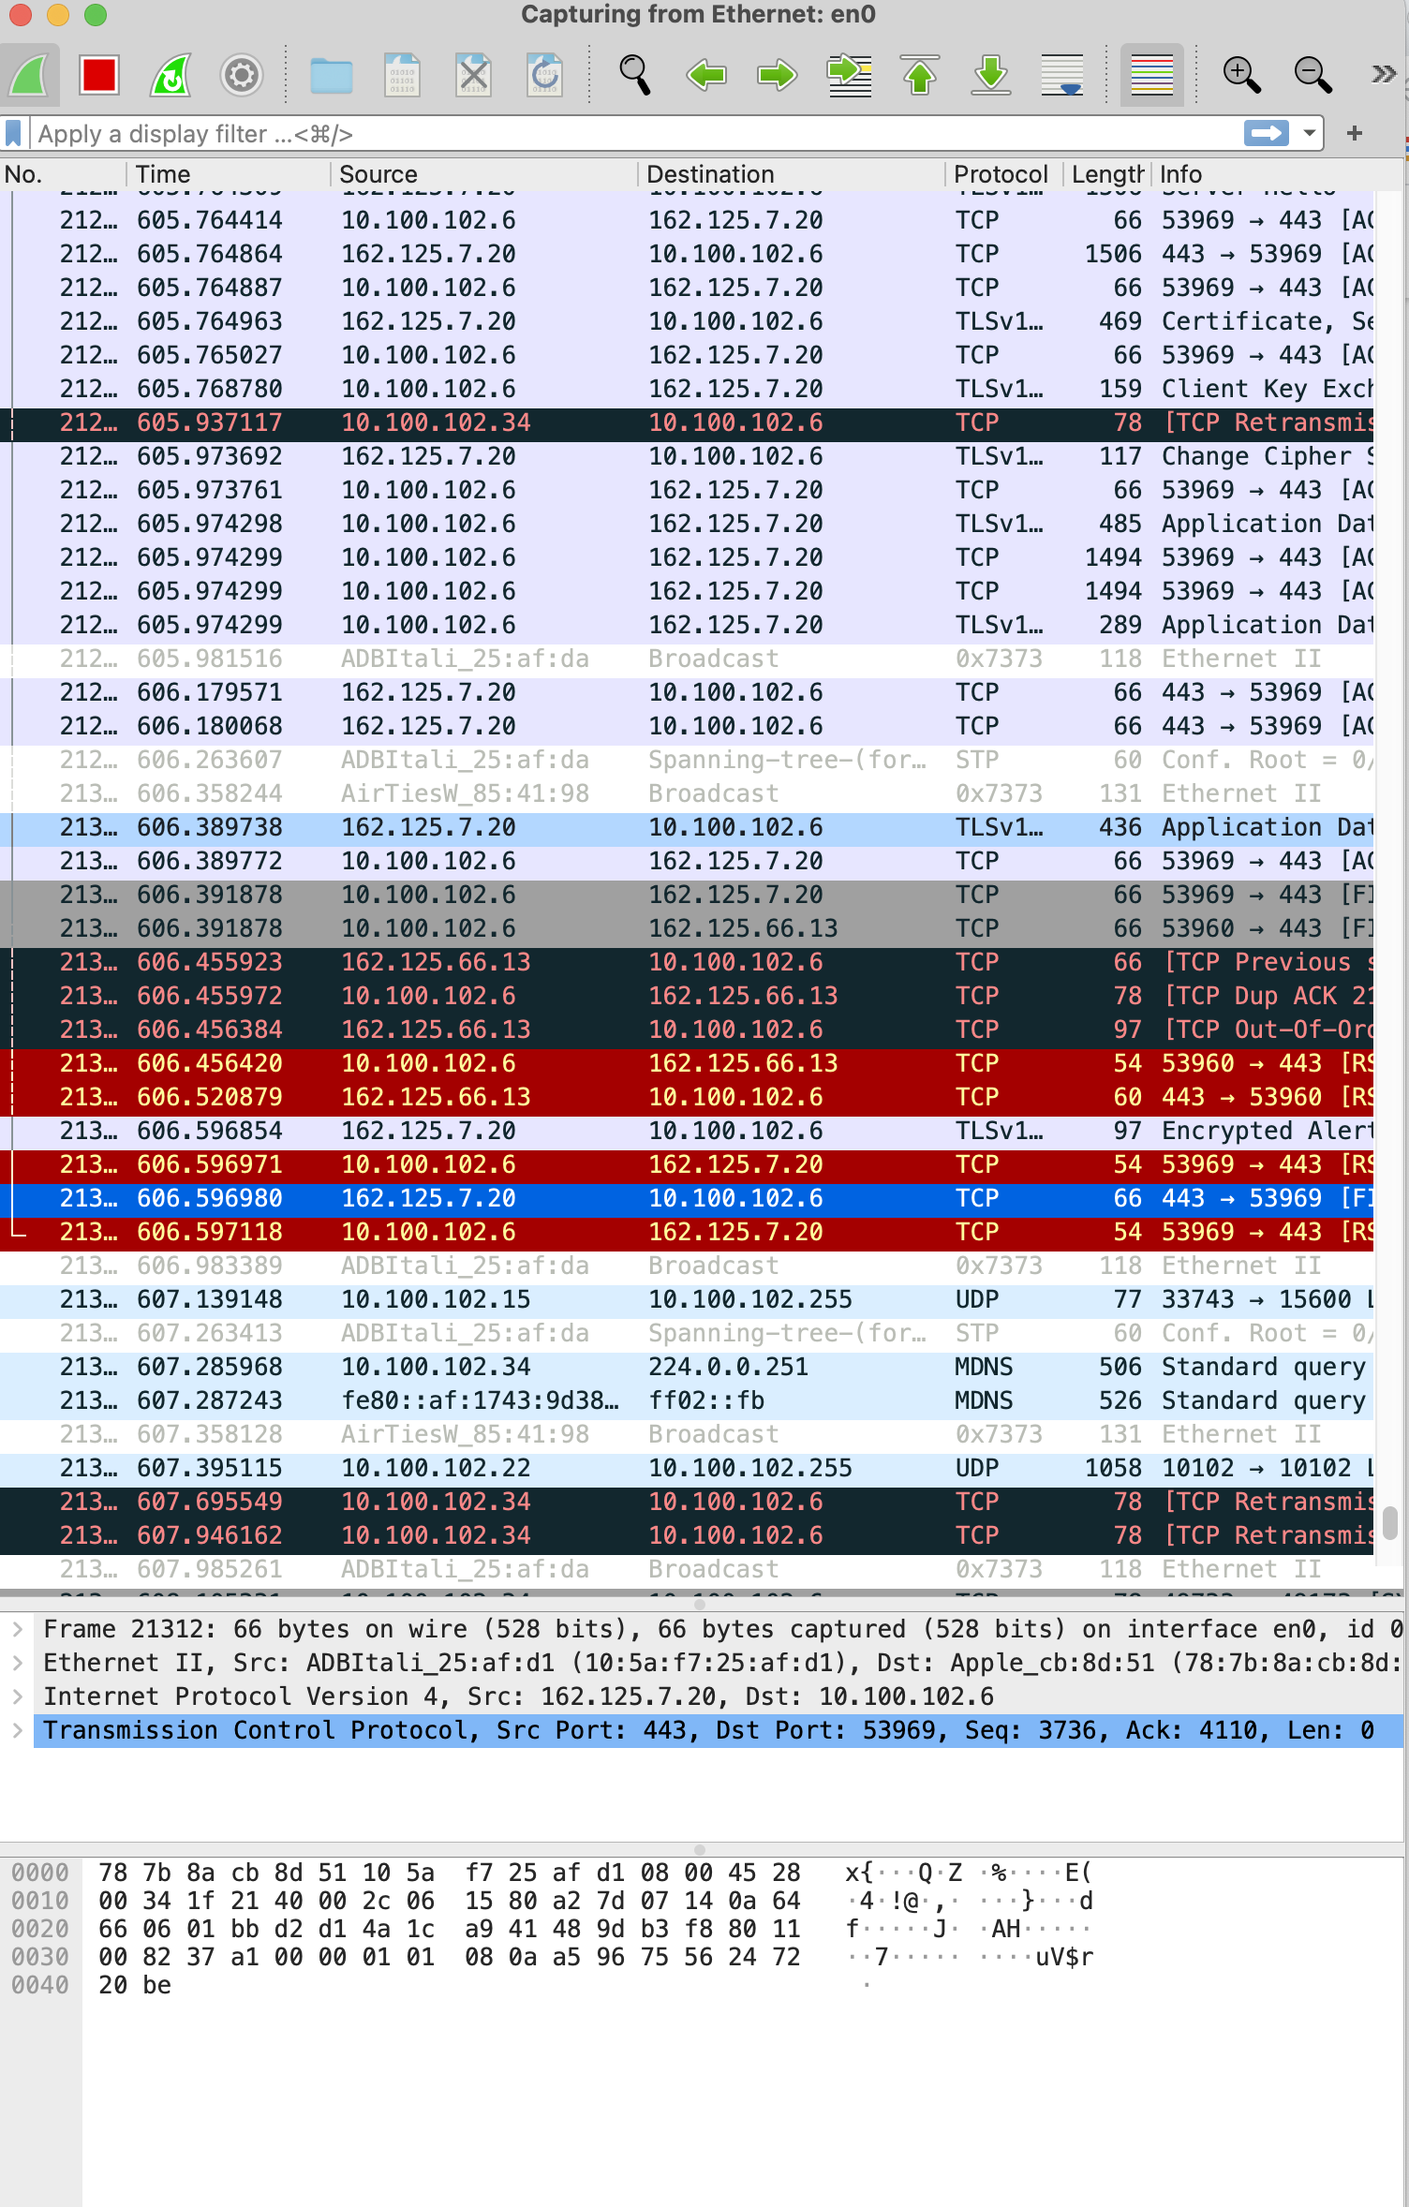The image size is (1409, 2207).
Task: Apply the display filter arrow button
Action: (x=1267, y=133)
